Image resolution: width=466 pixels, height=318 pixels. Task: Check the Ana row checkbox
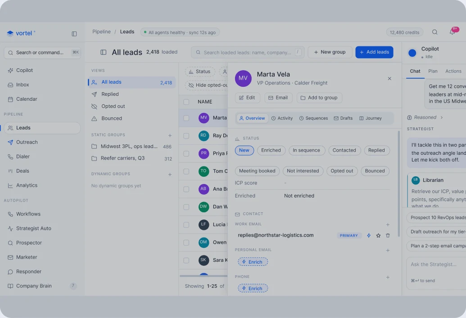(186, 189)
